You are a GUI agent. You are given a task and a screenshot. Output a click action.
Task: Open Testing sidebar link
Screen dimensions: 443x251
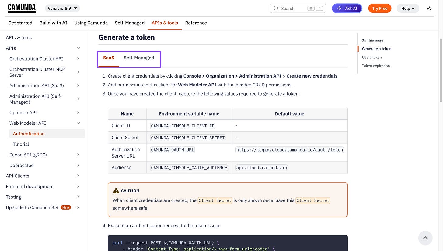coord(13,197)
